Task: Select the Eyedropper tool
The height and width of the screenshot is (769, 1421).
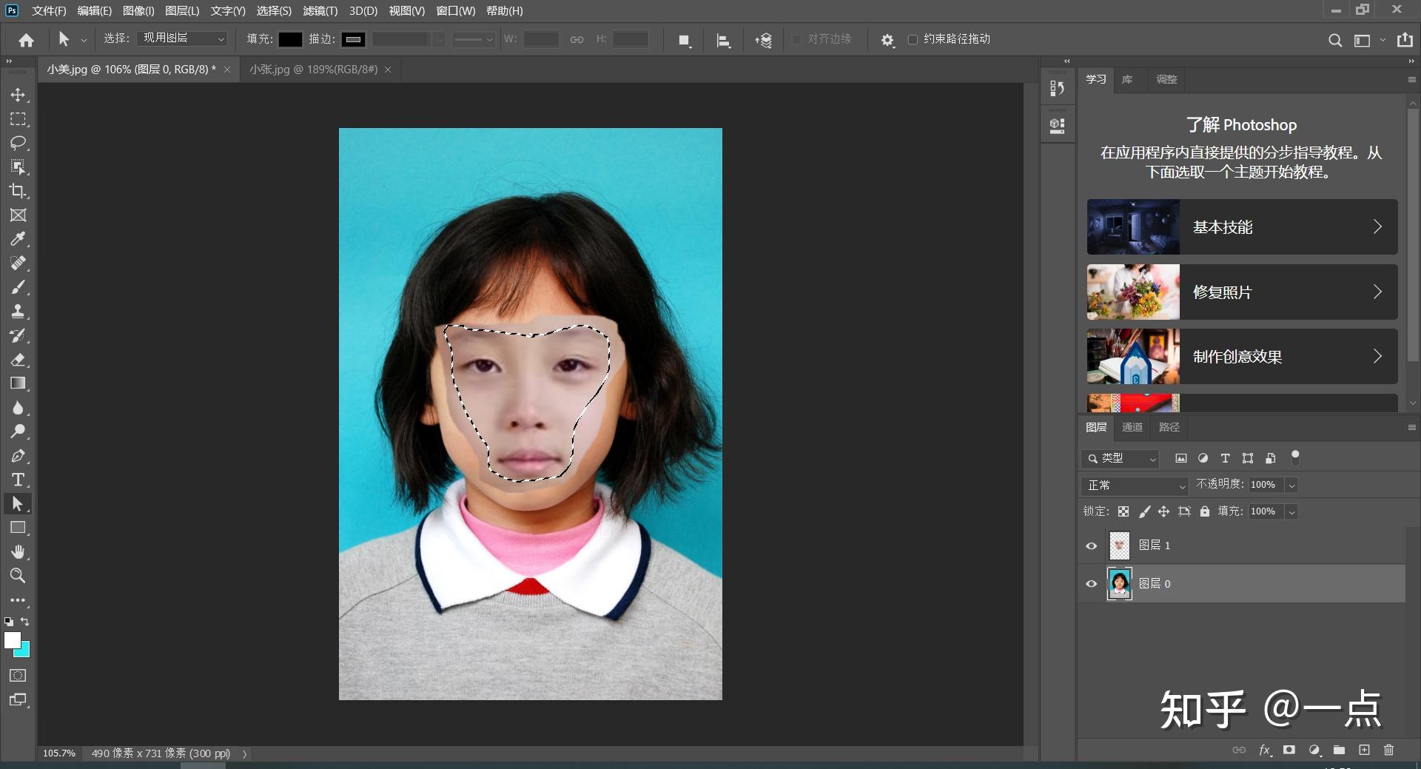Action: [18, 239]
